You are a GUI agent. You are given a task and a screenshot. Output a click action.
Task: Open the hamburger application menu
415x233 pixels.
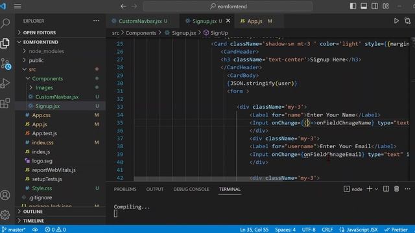pyautogui.click(x=18, y=6)
